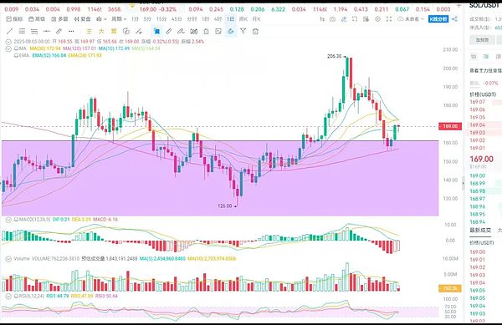Open the 未命名 cloud layout dropdown
Viewport: 502px width, 325px height.
click(411, 19)
